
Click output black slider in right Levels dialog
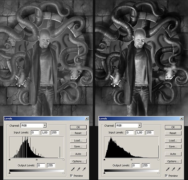tap(104, 173)
